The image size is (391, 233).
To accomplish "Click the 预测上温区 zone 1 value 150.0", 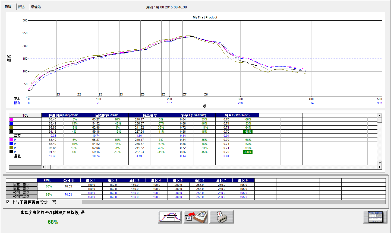I will (91, 193).
